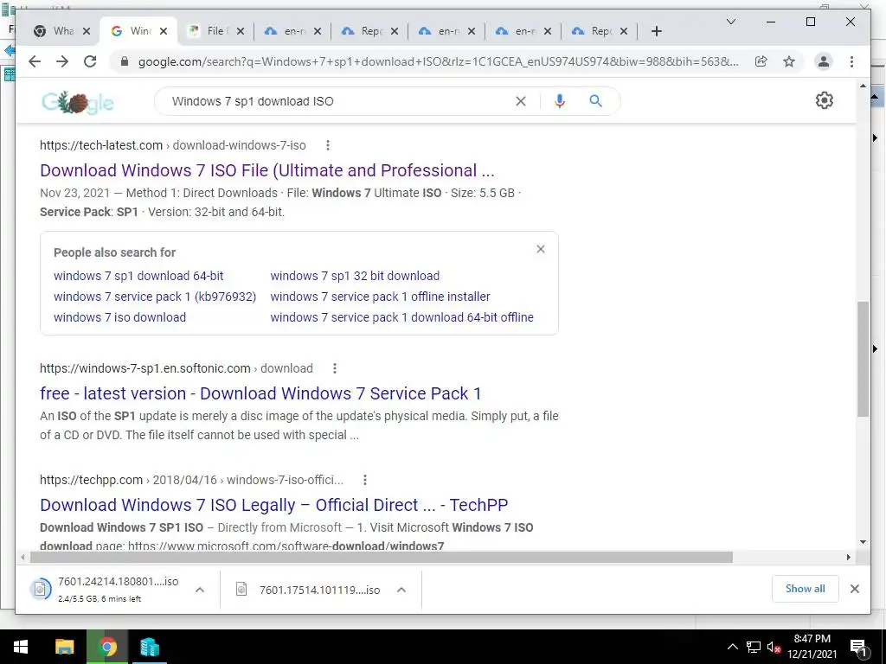Submit search with magnifier icon
This screenshot has width=886, height=664.
click(x=595, y=101)
